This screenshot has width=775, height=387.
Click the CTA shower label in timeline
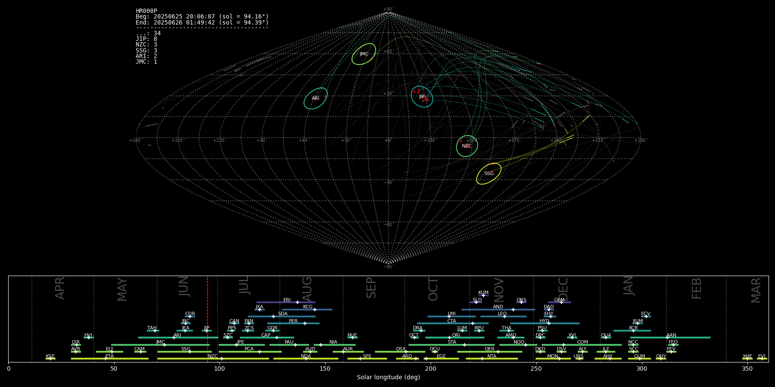click(x=452, y=321)
